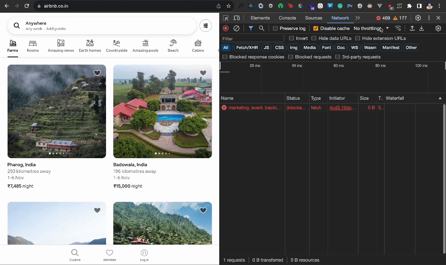Switch to the Console tab
446x265 pixels.
[287, 18]
